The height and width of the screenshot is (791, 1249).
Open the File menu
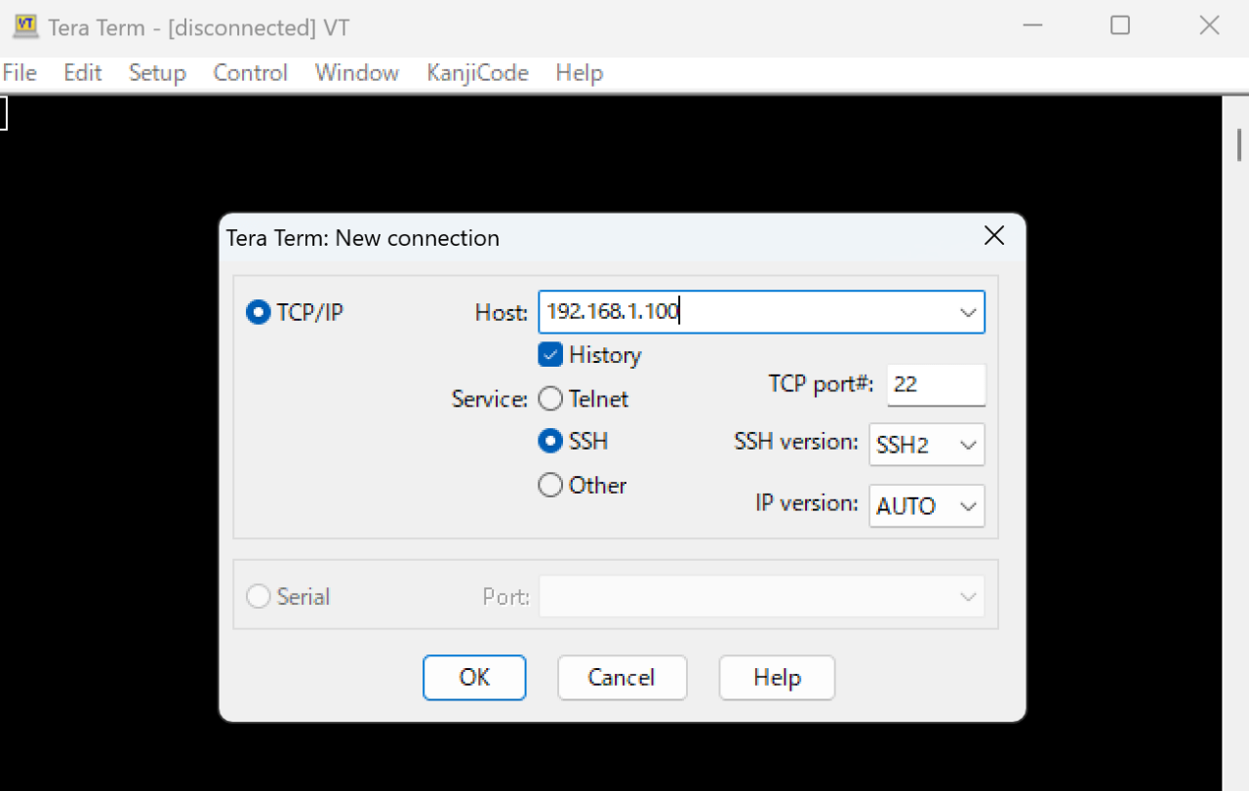pos(19,72)
